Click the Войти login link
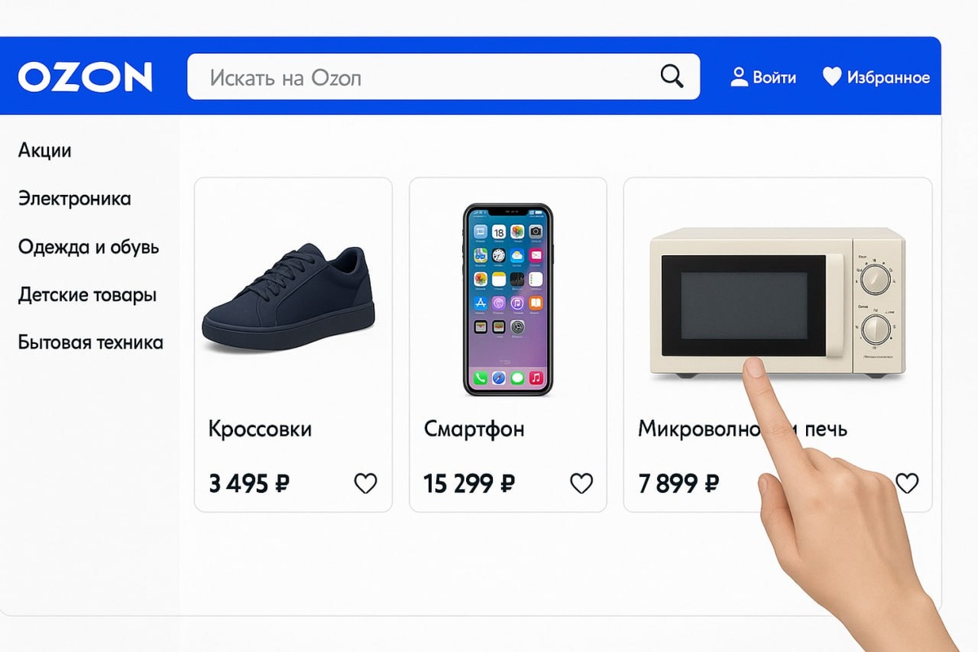 774,77
